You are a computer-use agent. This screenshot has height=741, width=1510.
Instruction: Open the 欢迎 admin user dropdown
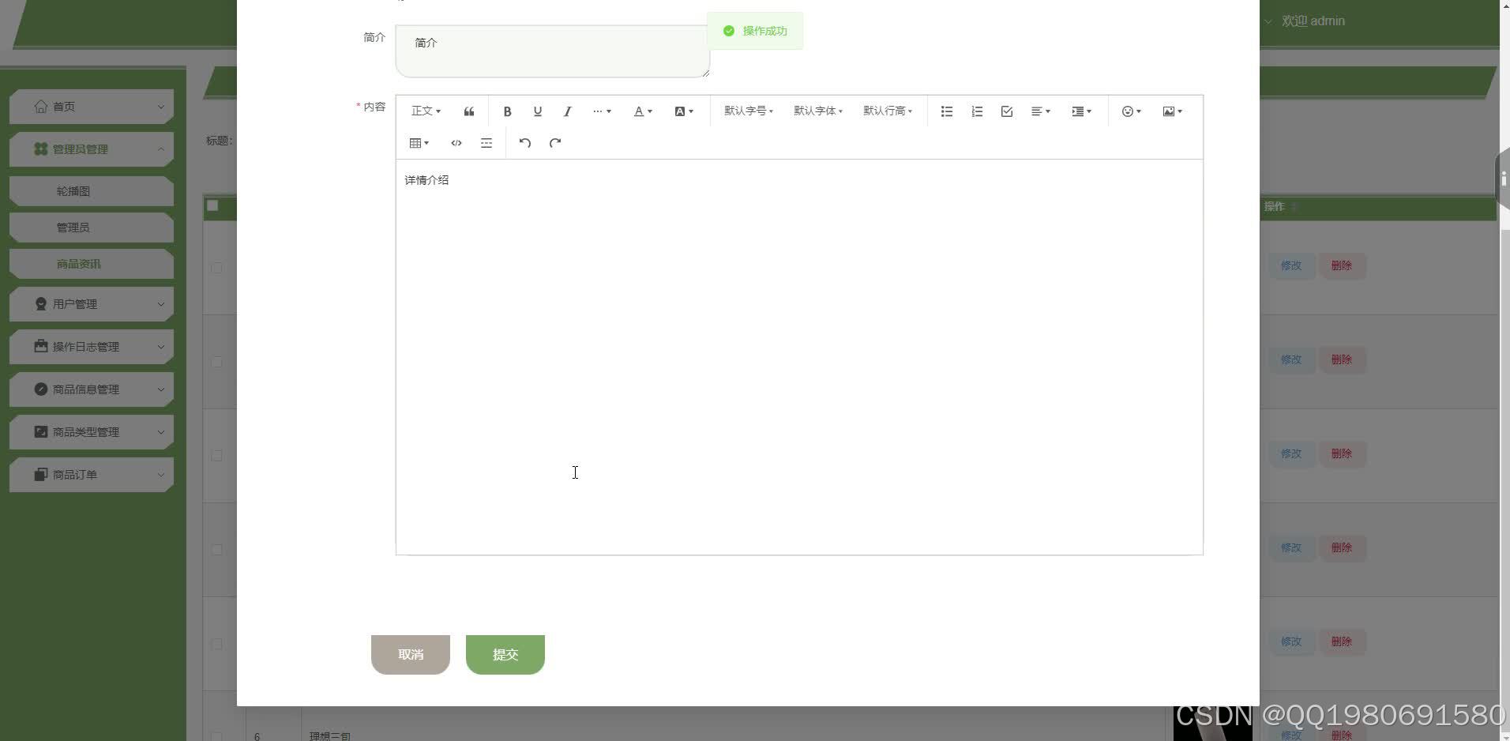(1305, 21)
